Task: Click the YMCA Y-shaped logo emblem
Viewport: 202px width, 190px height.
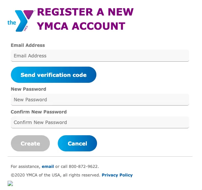Action: point(24,20)
